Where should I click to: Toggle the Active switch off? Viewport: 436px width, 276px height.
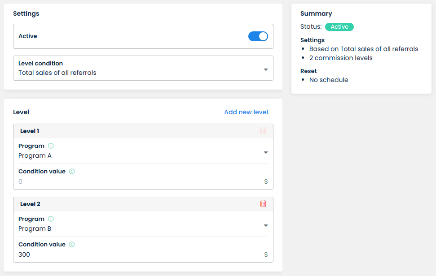(258, 36)
